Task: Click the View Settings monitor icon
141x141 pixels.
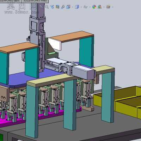Action: [108, 7]
